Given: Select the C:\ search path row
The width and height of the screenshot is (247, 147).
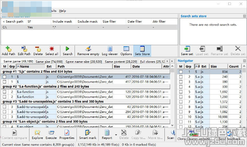Looking at the screenshot, I should click(x=89, y=27).
